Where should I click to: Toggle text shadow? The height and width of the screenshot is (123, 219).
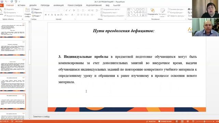pyautogui.click(x=55, y=15)
